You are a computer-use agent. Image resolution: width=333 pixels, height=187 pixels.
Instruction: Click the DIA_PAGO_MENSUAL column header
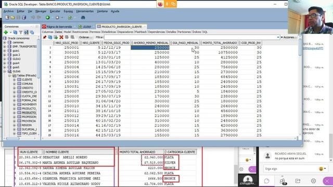pos(185,43)
